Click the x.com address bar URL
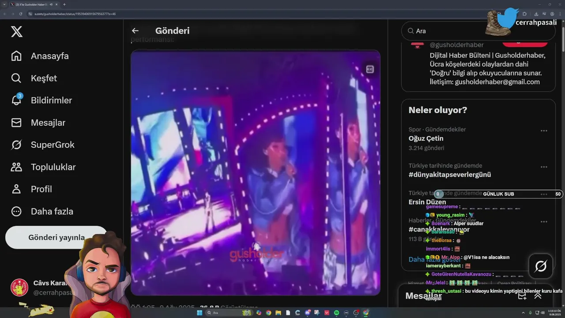The image size is (565, 318). point(75,14)
